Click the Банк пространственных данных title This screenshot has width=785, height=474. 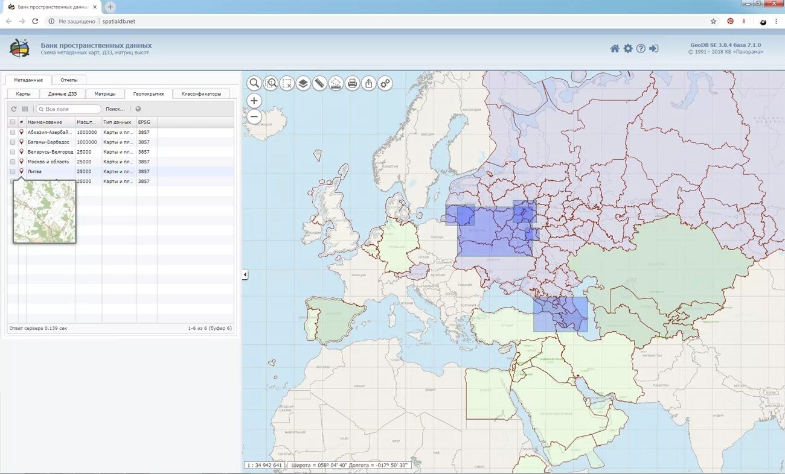pos(96,45)
